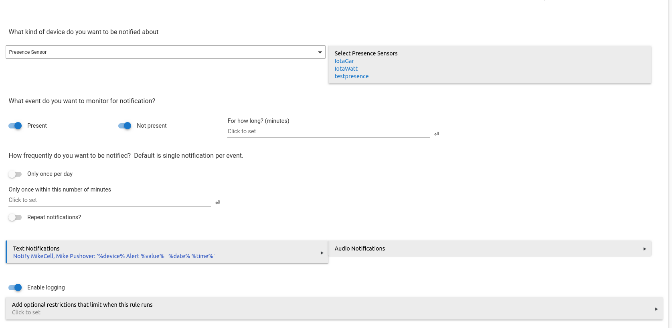The width and height of the screenshot is (672, 328).
Task: Expand Audio Notifications using its arrow
Action: [644, 249]
